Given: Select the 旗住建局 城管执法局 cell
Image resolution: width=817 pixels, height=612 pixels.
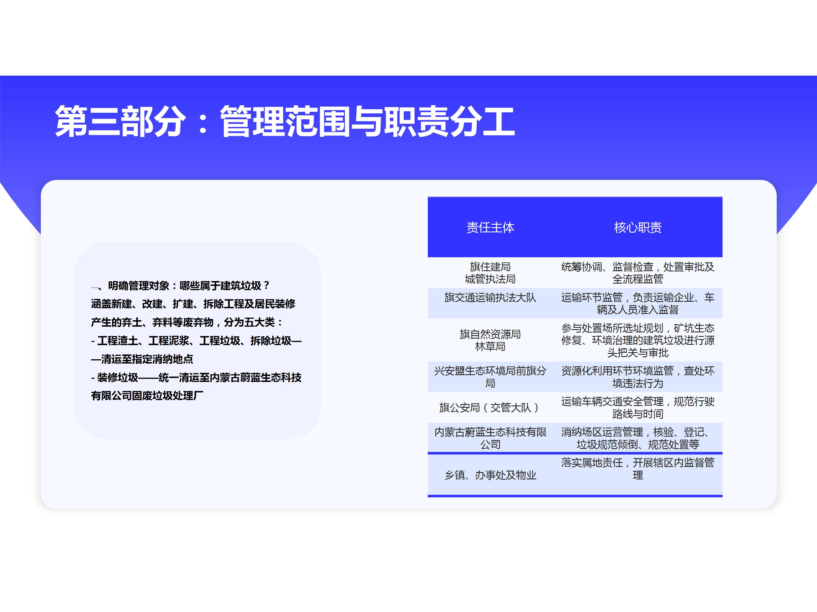Looking at the screenshot, I should tap(490, 273).
